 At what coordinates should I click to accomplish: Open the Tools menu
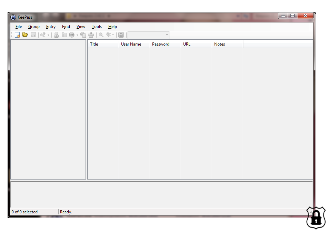[97, 27]
